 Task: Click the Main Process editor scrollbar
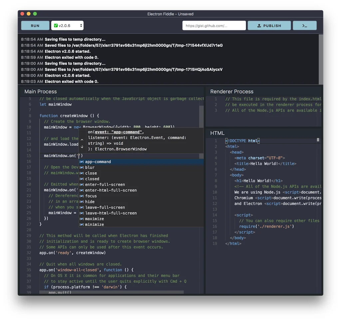[201, 113]
